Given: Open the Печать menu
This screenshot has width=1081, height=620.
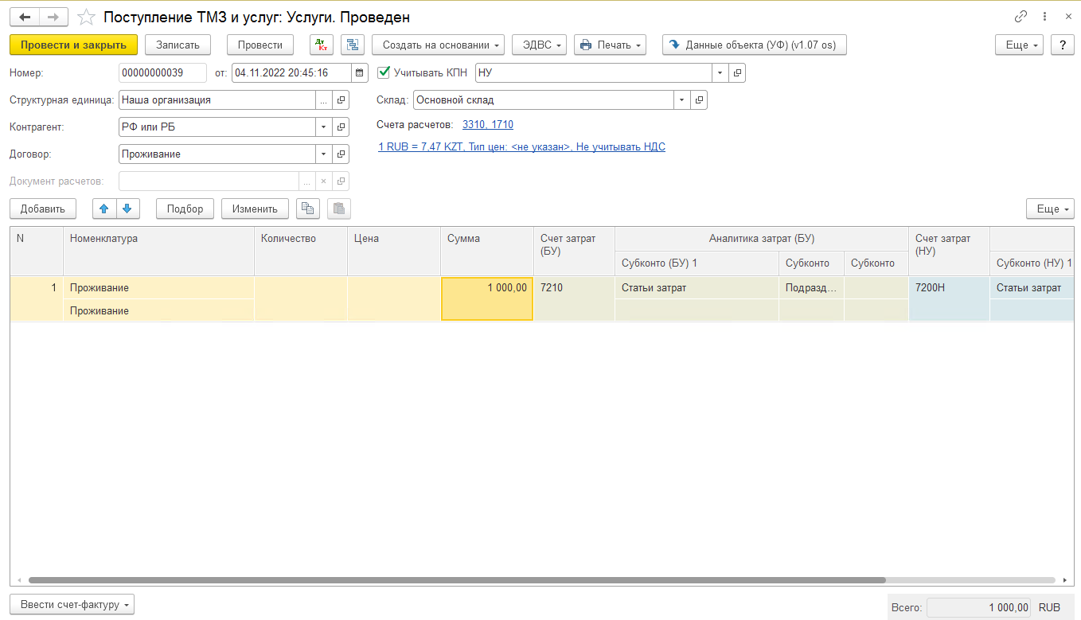Looking at the screenshot, I should point(609,45).
